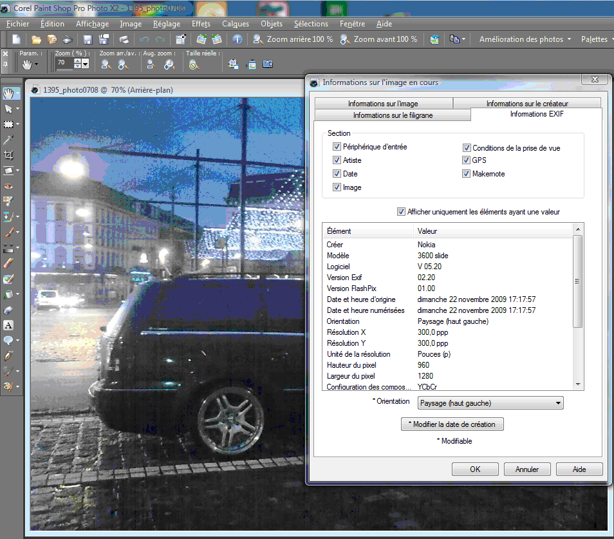Select the rectangular Selection tool
The image size is (614, 539).
click(x=8, y=124)
